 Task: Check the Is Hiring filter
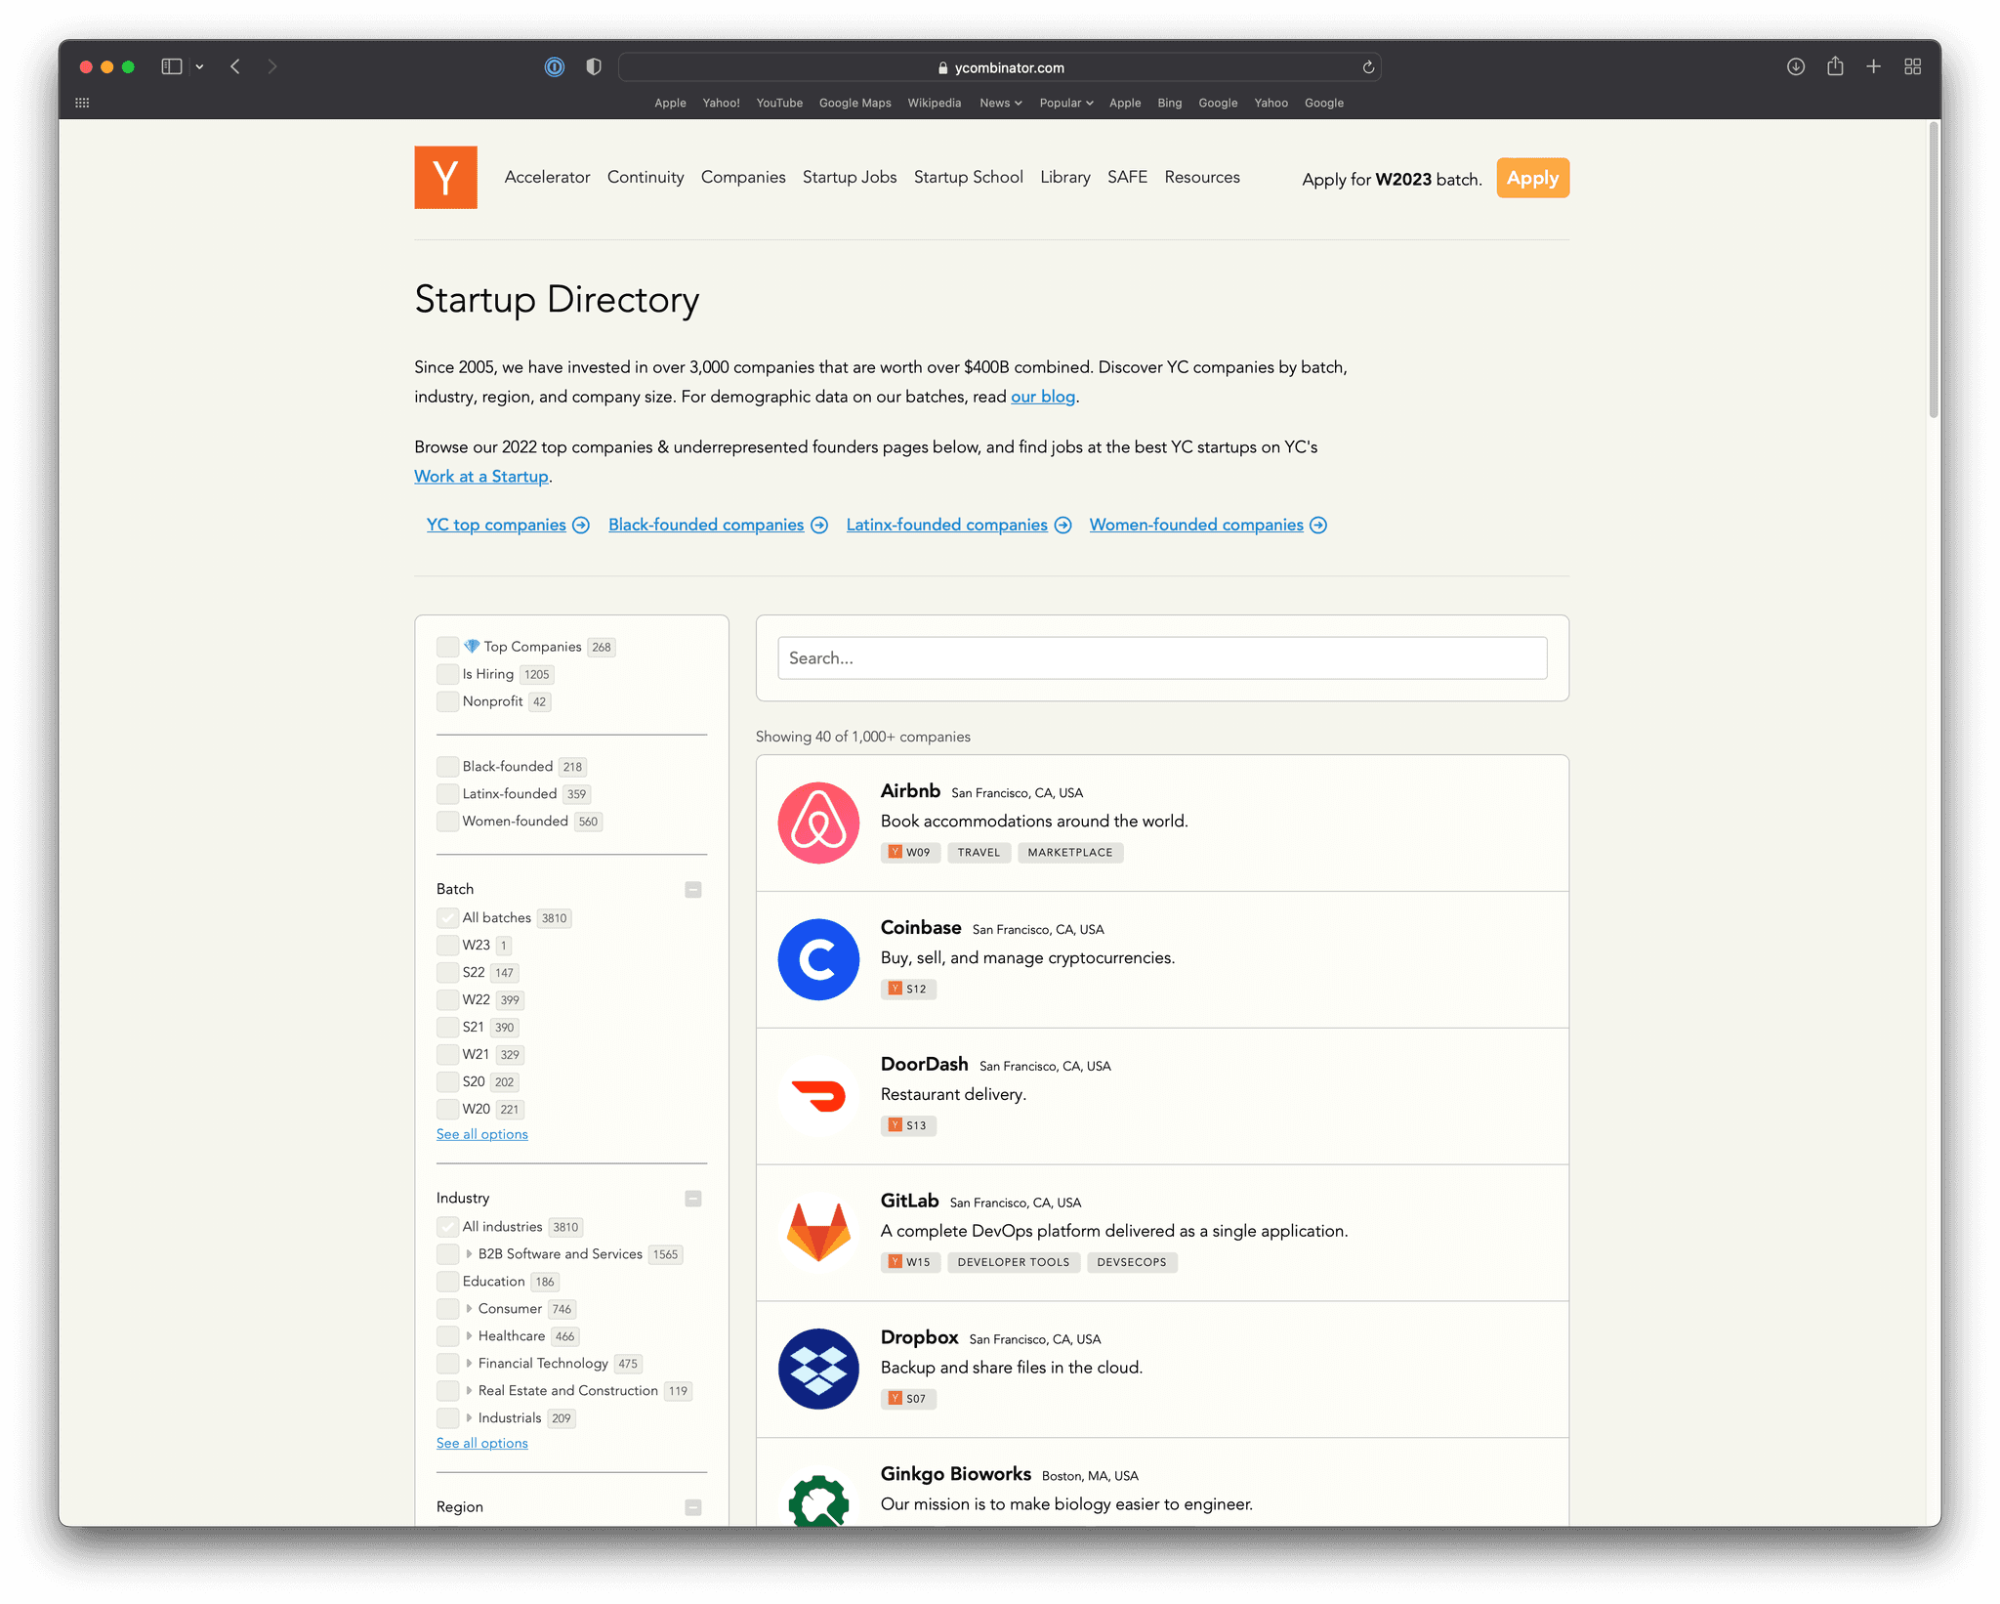pos(447,674)
